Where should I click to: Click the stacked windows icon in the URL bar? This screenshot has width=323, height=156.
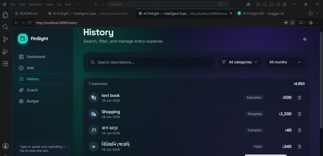point(286,23)
